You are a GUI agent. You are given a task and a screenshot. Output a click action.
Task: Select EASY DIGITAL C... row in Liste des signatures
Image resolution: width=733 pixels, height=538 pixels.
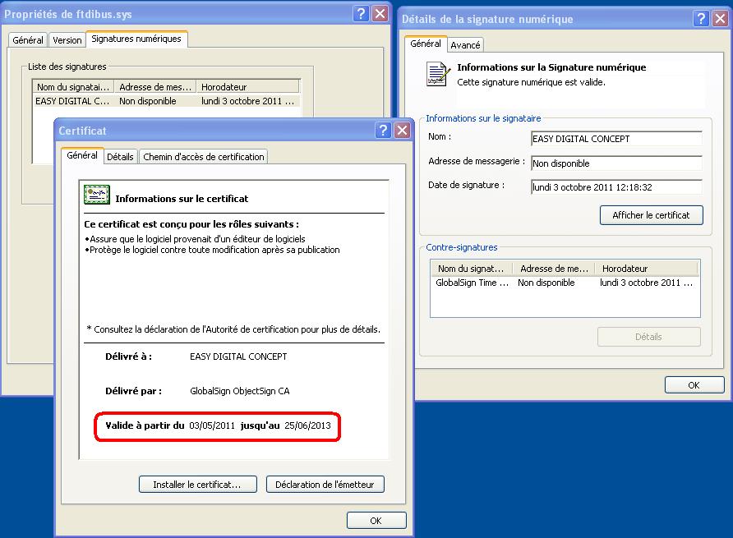166,101
